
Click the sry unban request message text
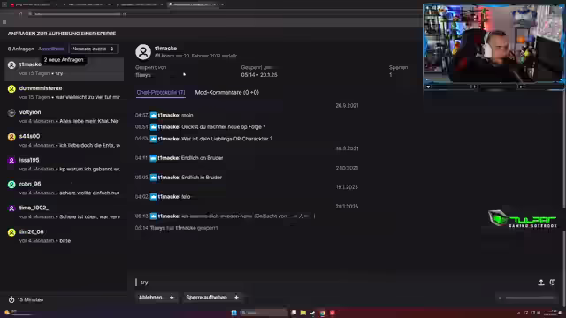click(144, 283)
